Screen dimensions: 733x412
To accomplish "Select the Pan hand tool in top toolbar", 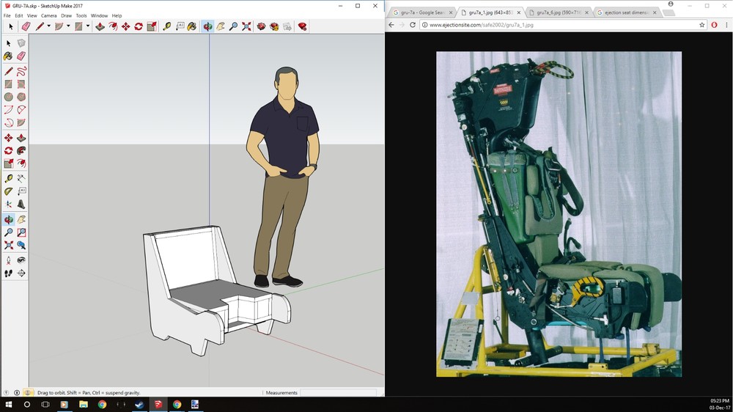I will coord(221,26).
